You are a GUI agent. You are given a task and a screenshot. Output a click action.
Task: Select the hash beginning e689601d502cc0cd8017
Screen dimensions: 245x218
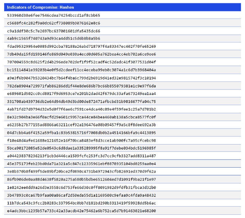pyautogui.click(x=60, y=94)
